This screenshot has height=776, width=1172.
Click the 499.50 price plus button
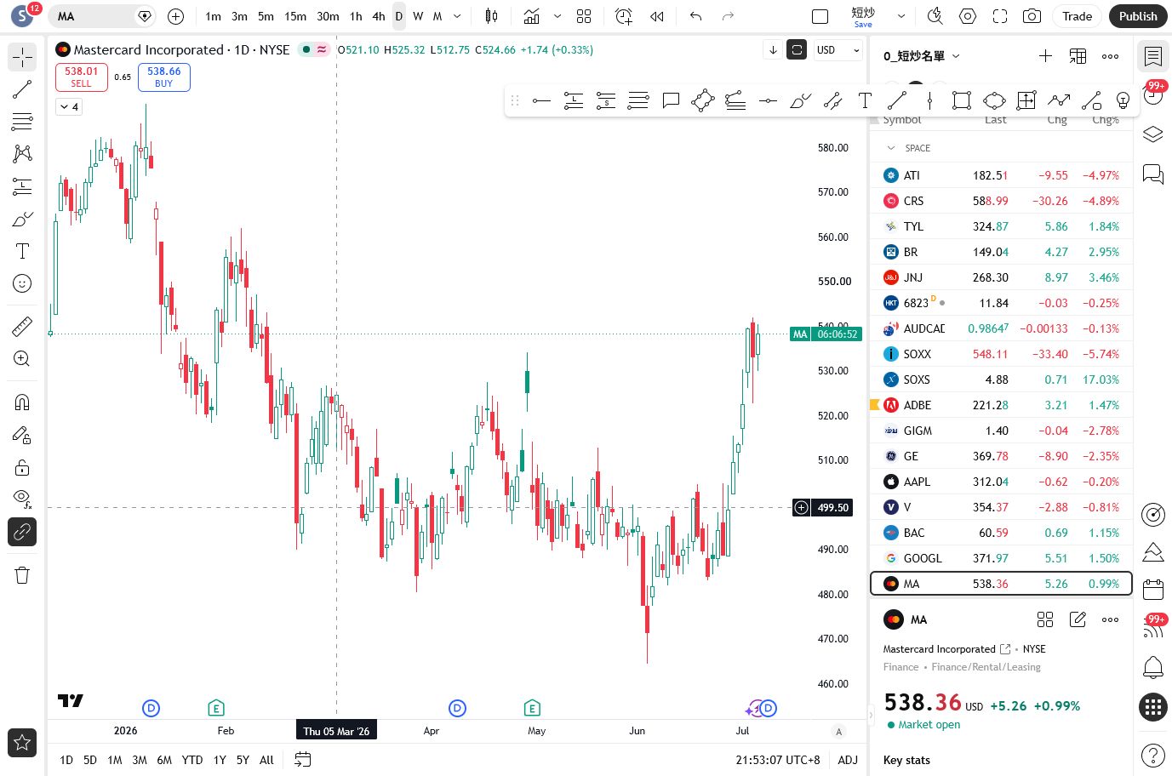pyautogui.click(x=801, y=508)
